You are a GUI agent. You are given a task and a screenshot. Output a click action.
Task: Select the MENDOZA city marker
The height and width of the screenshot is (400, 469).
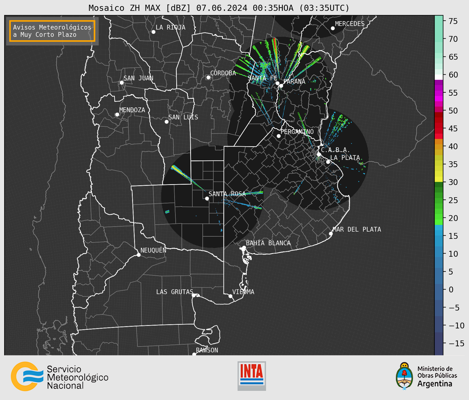(117, 115)
